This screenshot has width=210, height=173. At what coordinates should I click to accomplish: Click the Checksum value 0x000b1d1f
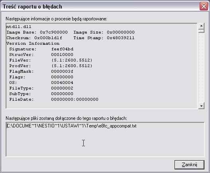click(48, 38)
